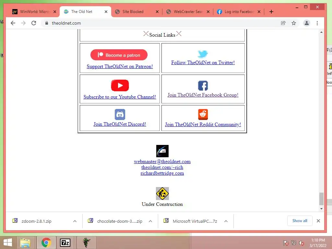Open File Explorer from the taskbar
The height and width of the screenshot is (249, 332).
[x=25, y=243]
